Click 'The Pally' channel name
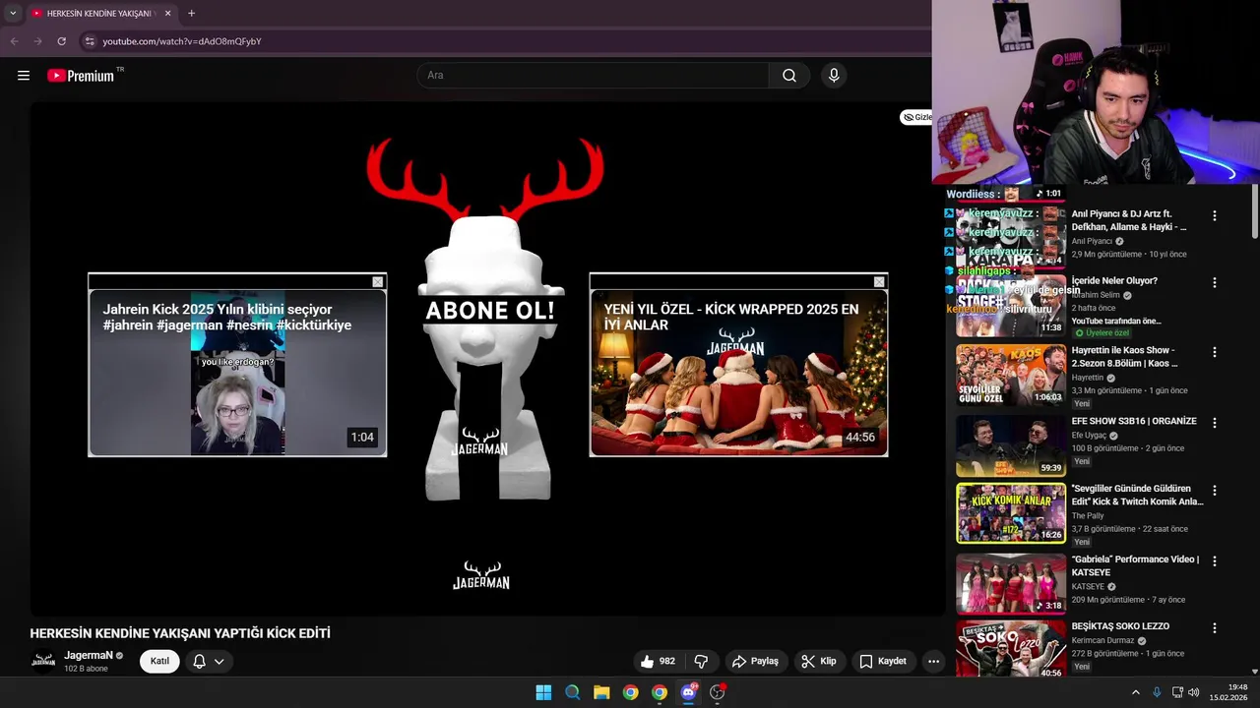The height and width of the screenshot is (708, 1260). tap(1088, 516)
